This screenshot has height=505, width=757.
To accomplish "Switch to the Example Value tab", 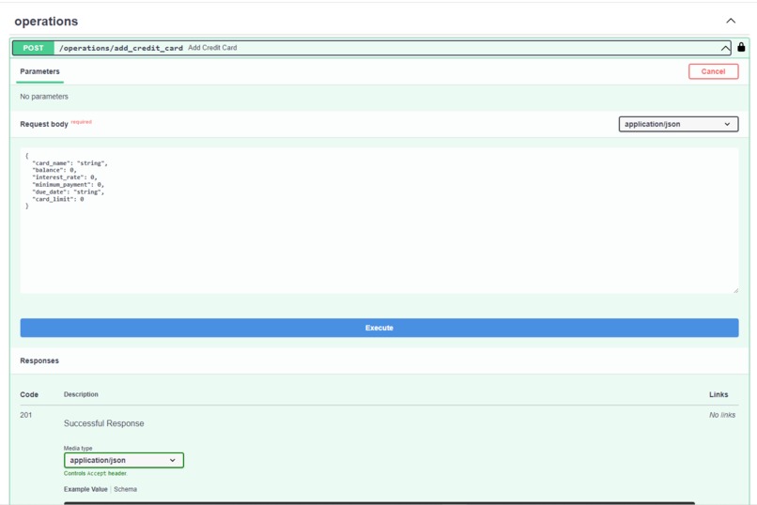I will (85, 489).
